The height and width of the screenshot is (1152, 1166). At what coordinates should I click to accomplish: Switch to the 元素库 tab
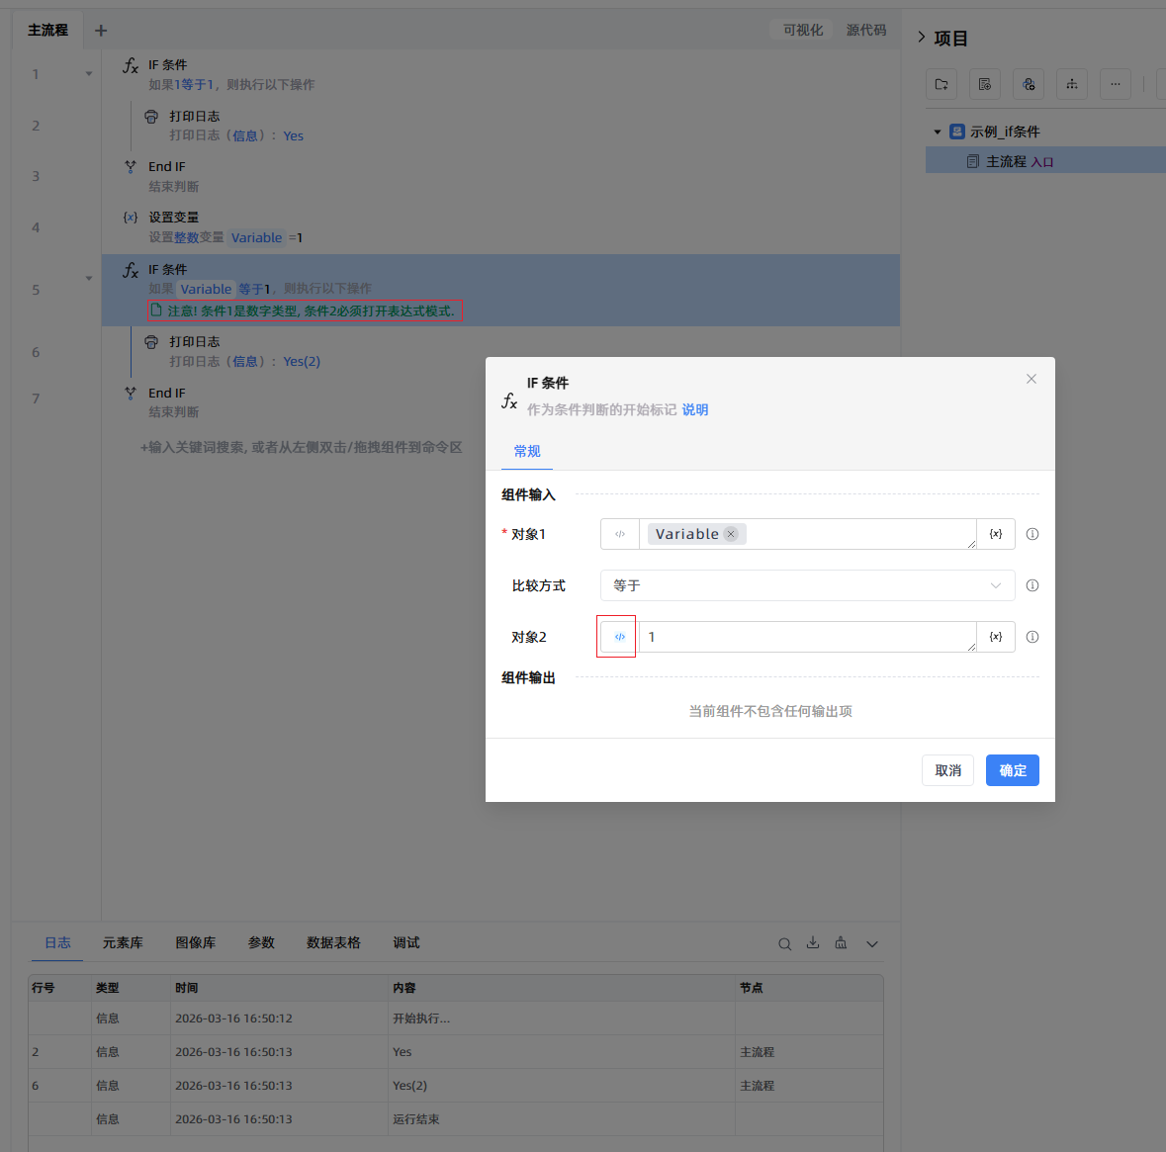123,942
